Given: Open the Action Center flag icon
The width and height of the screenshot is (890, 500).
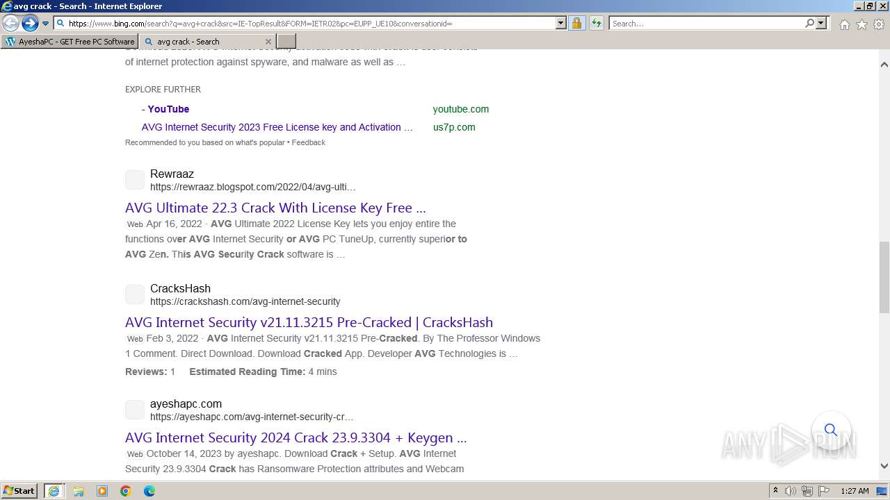Looking at the screenshot, I should [x=823, y=491].
